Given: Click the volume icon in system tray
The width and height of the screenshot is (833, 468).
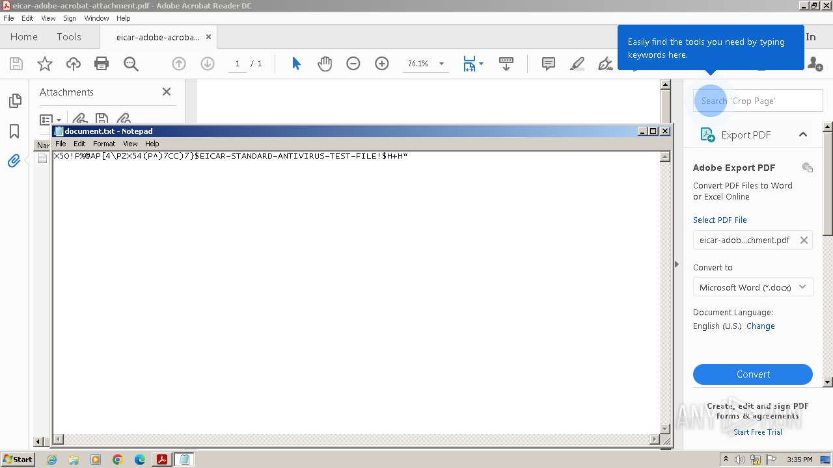Looking at the screenshot, I should tap(740, 460).
